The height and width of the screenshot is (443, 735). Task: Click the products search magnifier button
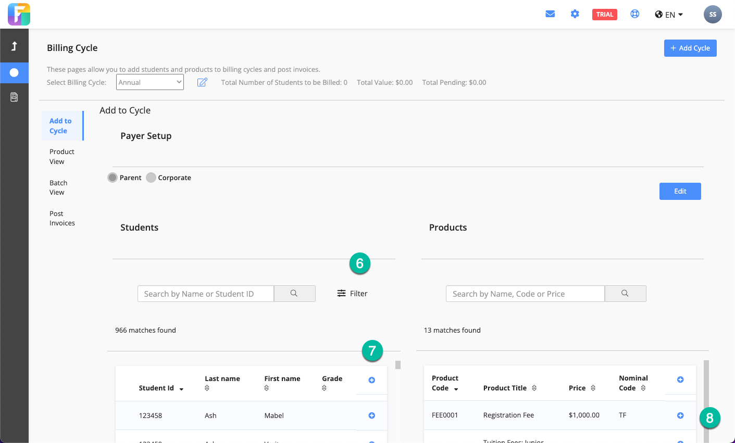coord(625,294)
